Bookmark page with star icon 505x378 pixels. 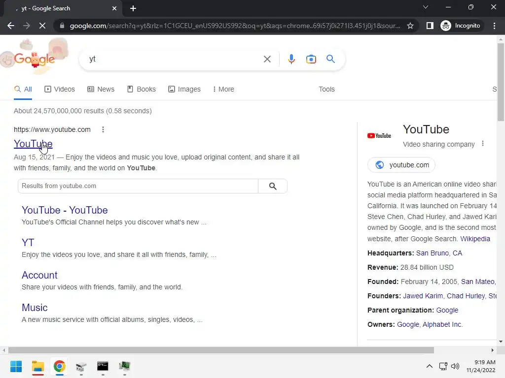pos(410,26)
